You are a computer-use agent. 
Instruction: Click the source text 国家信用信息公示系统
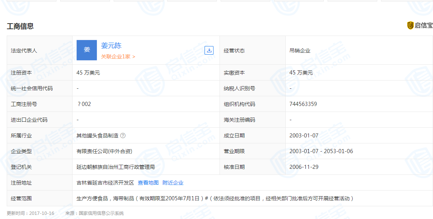tap(102, 213)
